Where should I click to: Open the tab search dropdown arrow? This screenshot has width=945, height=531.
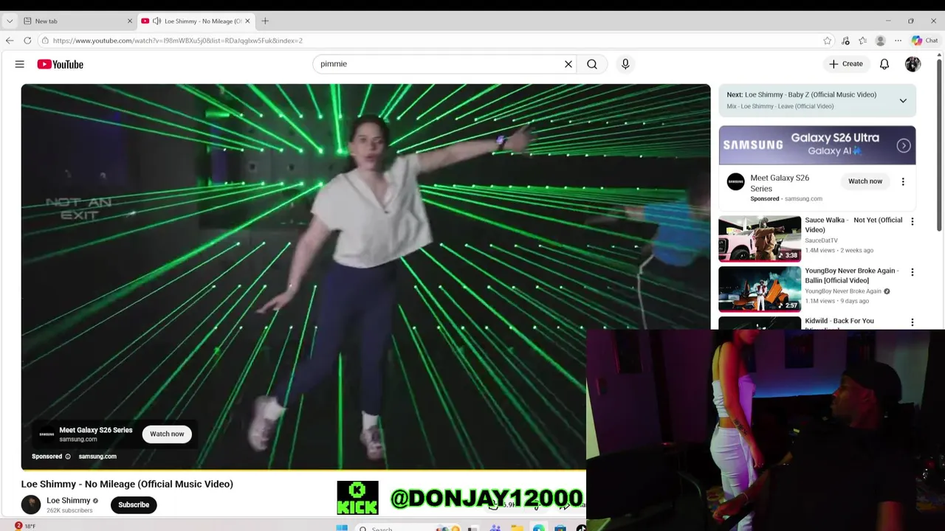pos(10,21)
